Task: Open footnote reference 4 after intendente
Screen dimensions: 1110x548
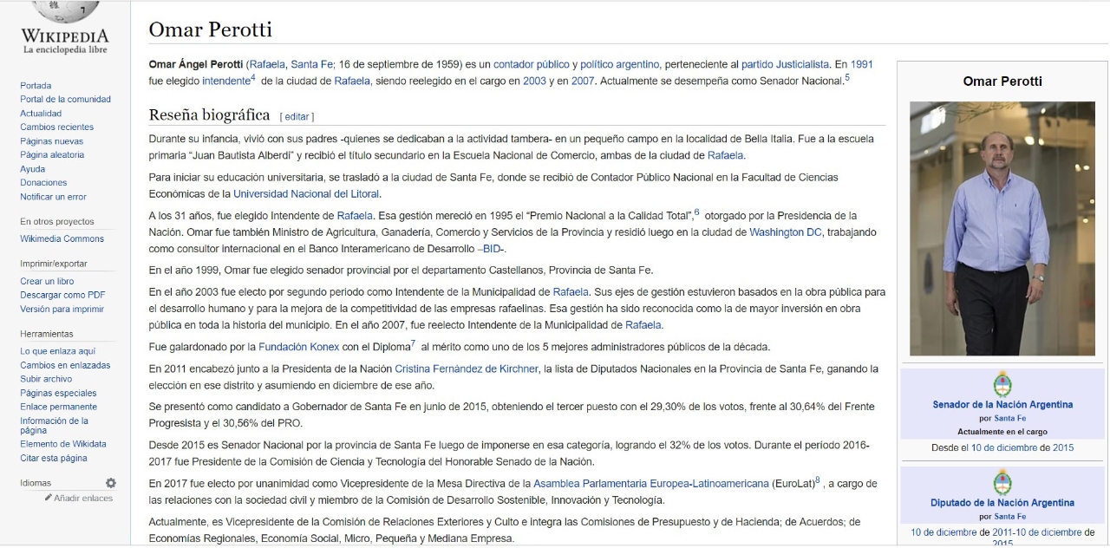Action: tap(252, 77)
